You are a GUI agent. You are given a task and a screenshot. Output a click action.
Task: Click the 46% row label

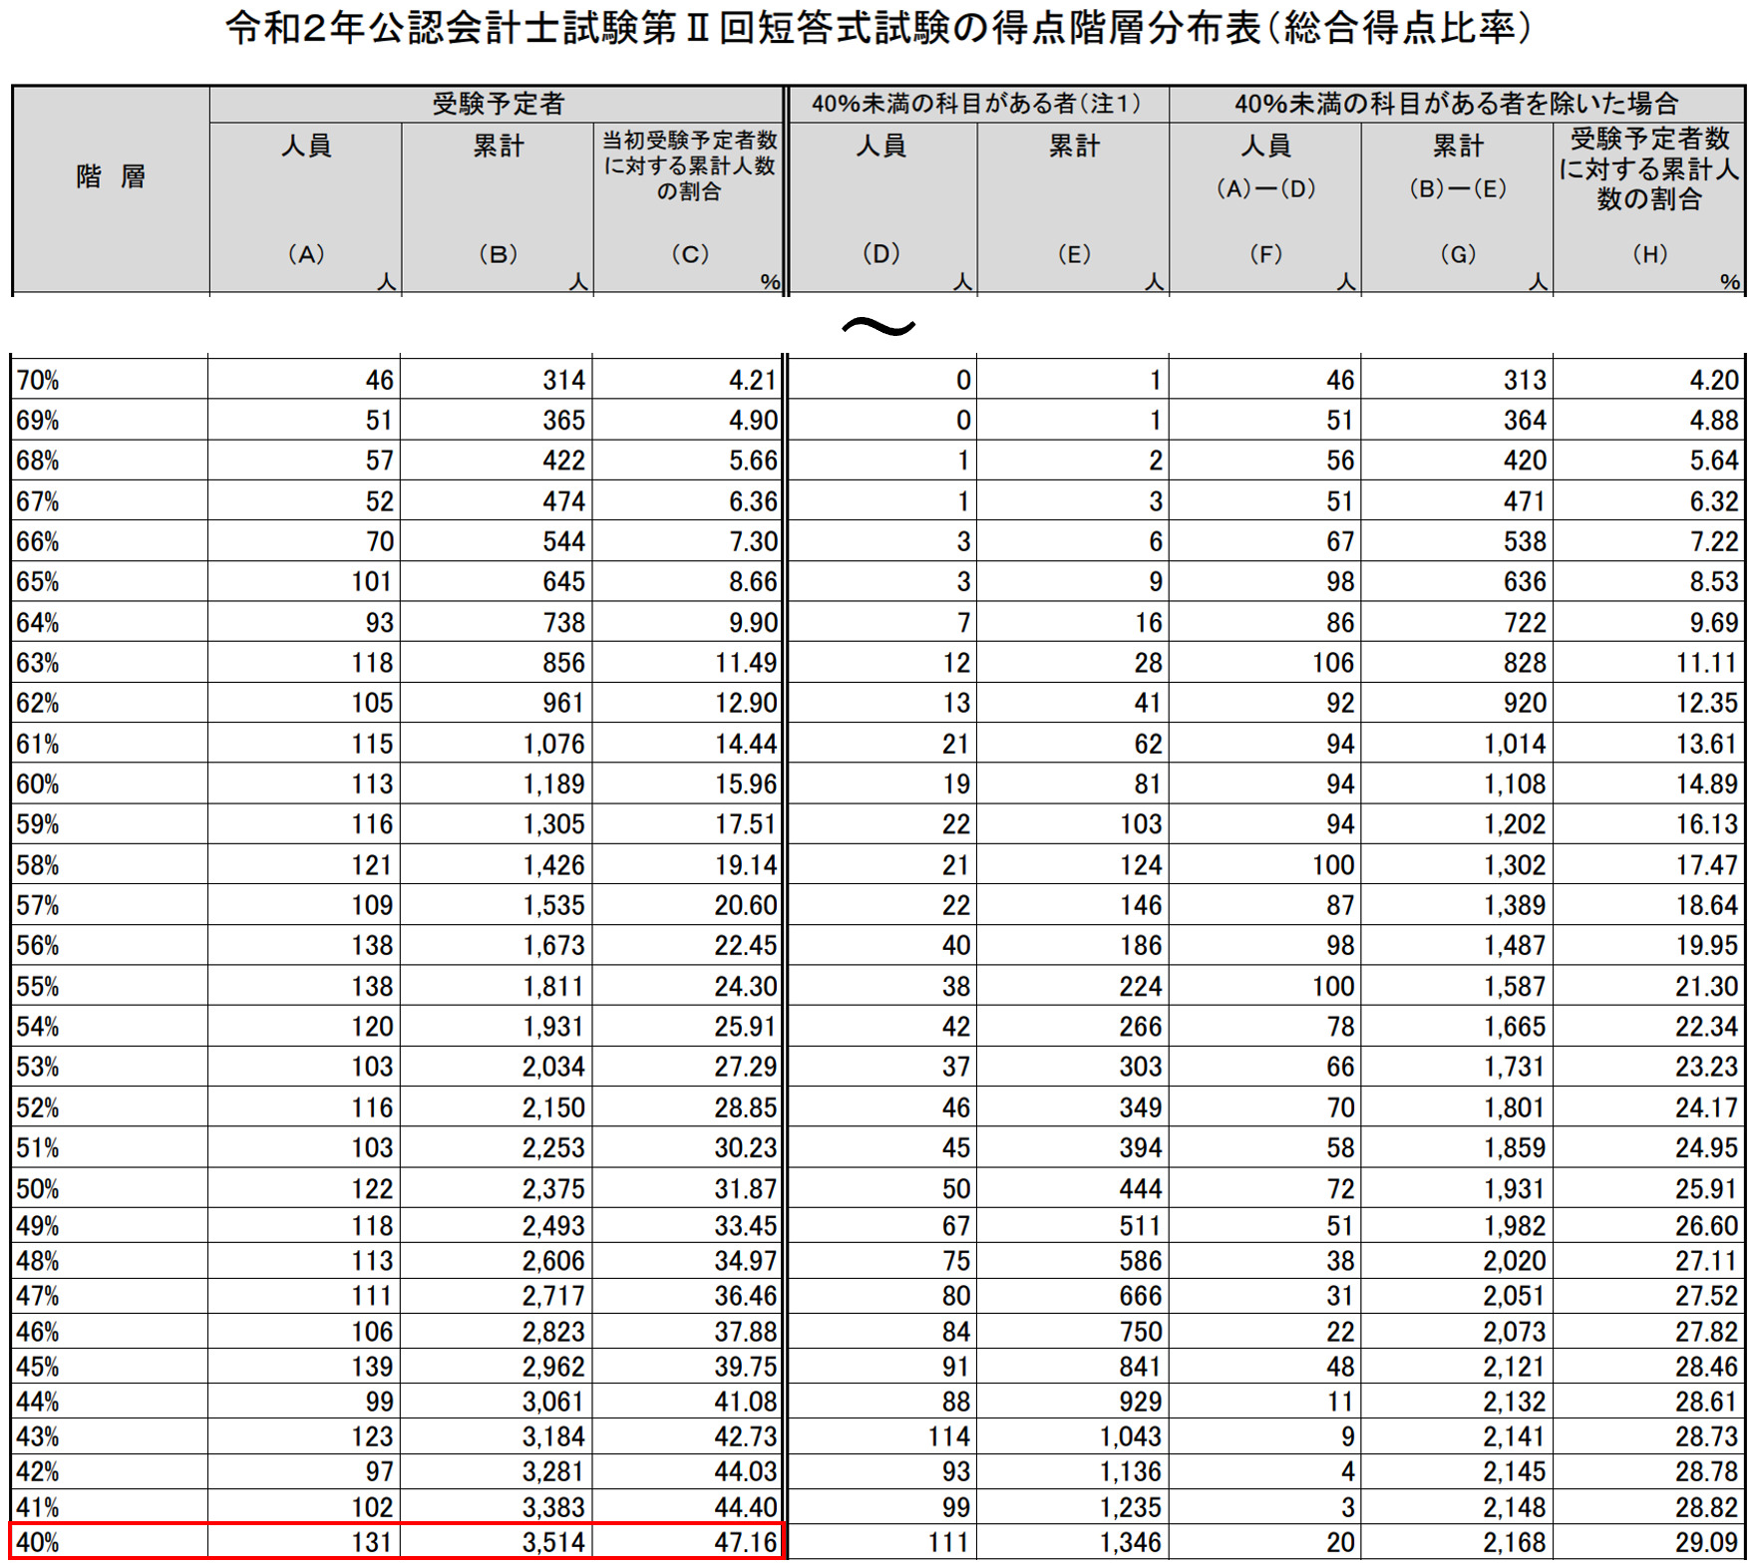pos(38,1332)
